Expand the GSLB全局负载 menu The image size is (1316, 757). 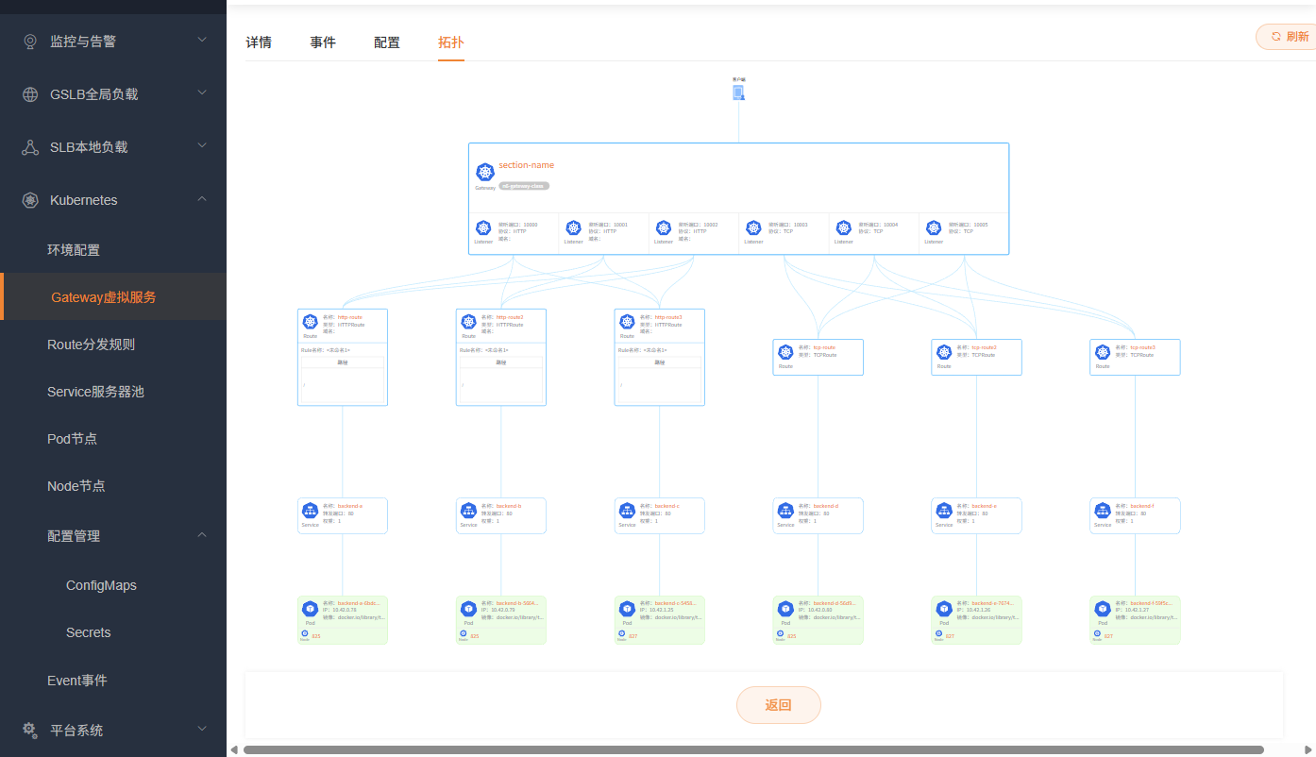coord(201,93)
